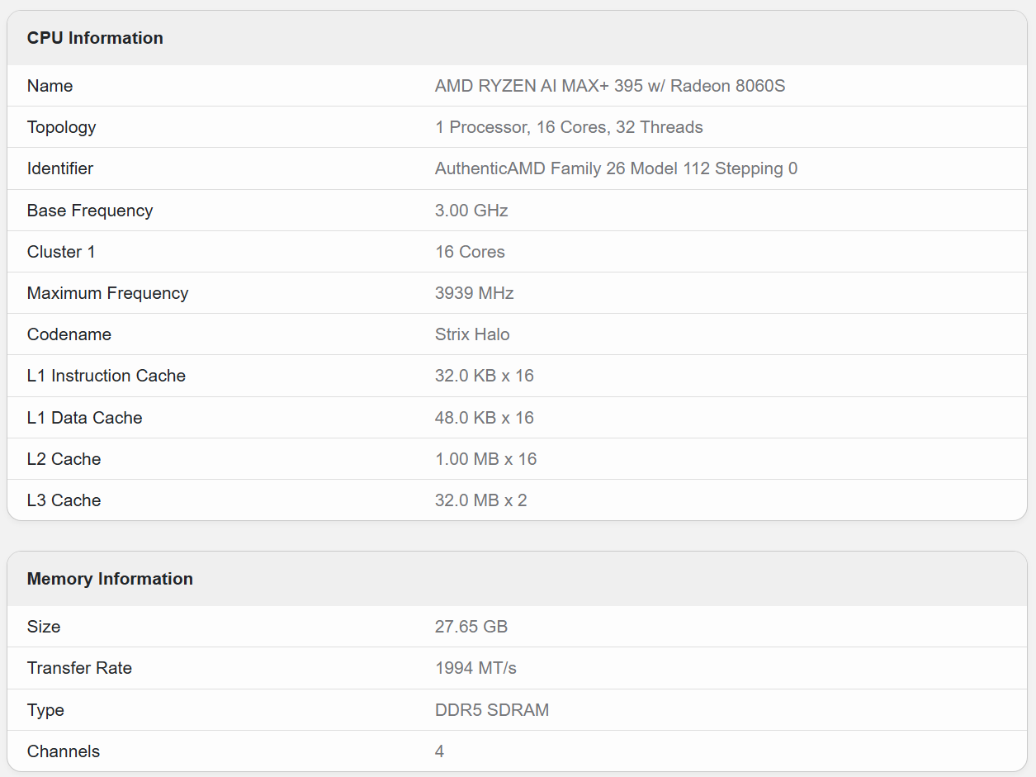This screenshot has height=777, width=1036.
Task: Click the 48.0 KB x 16 value
Action: click(484, 418)
